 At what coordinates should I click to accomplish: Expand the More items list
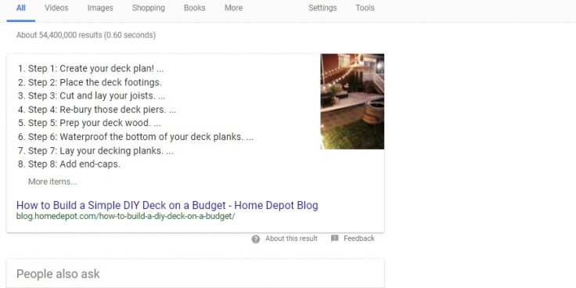click(52, 182)
